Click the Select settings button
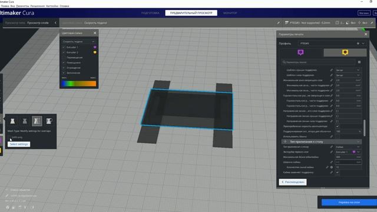Screen dimensions: 377x212 coord(19,144)
